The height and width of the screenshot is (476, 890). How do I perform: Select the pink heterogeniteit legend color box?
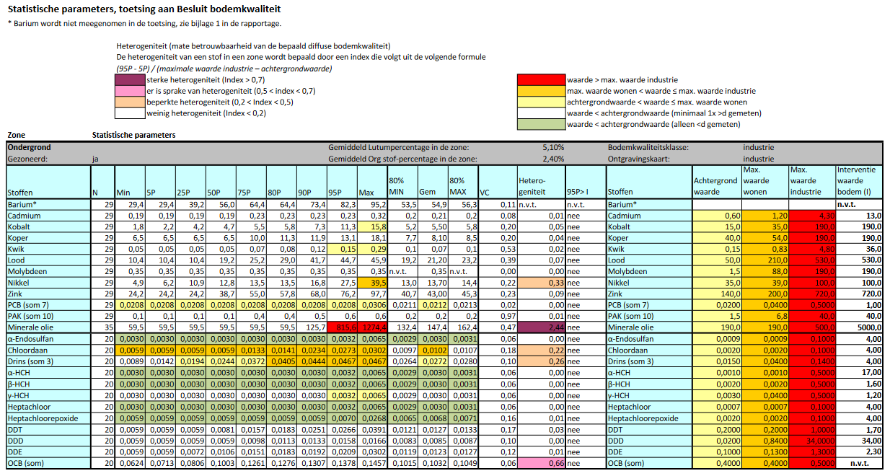click(130, 91)
